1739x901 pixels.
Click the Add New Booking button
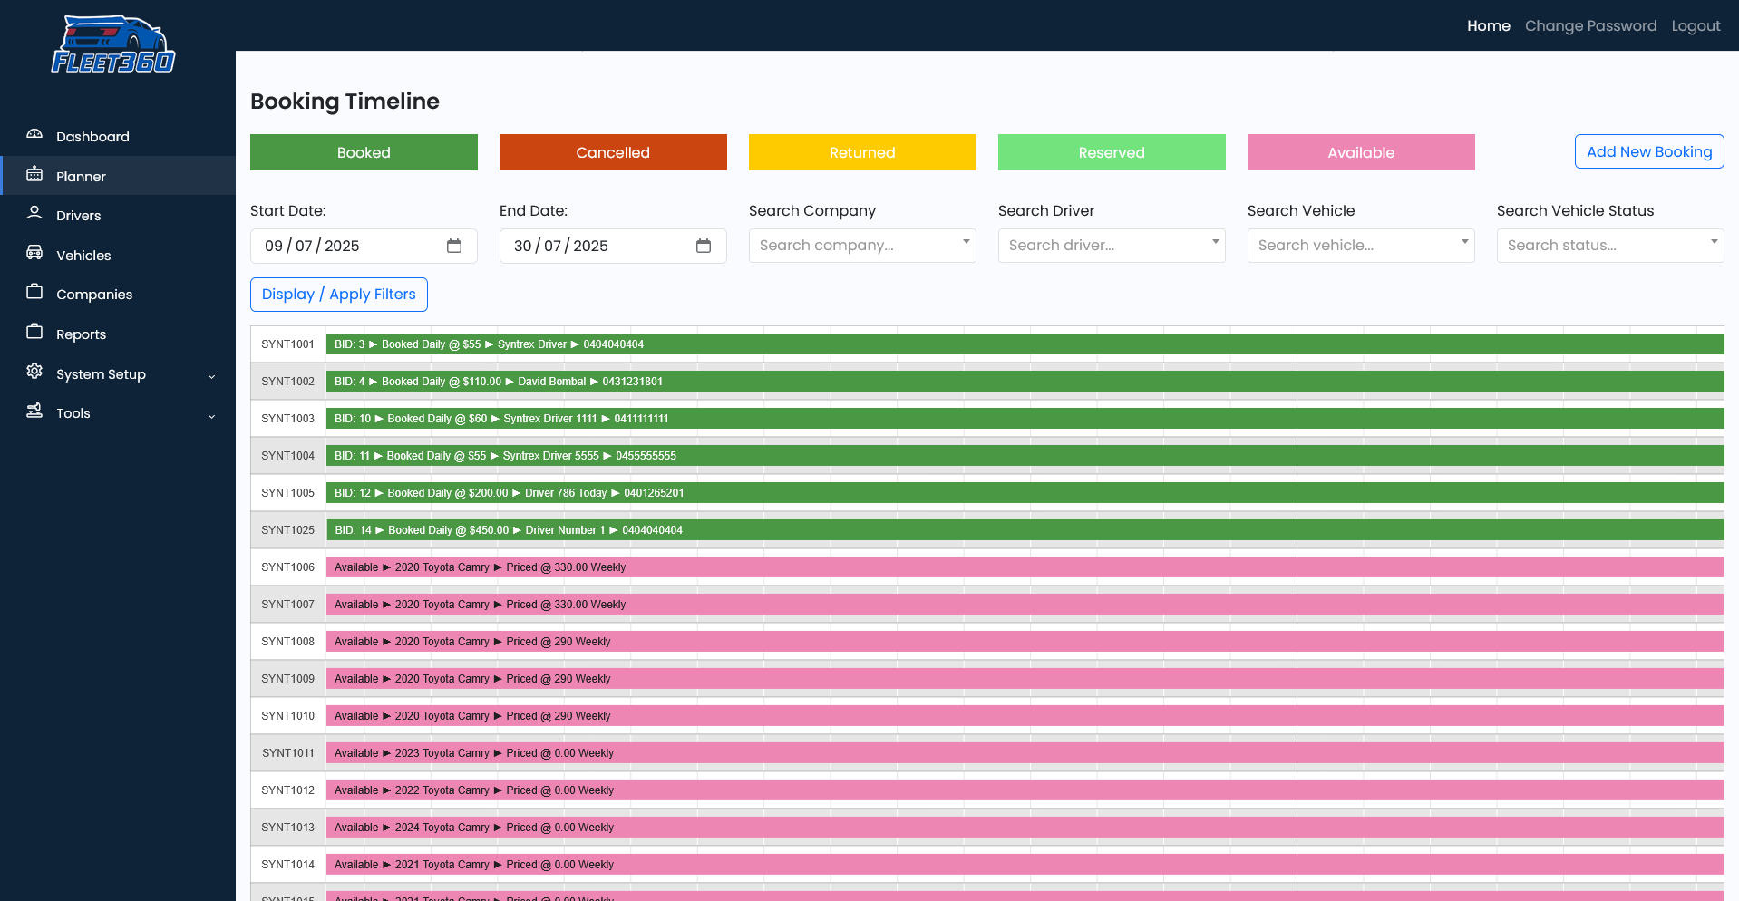1648,152
